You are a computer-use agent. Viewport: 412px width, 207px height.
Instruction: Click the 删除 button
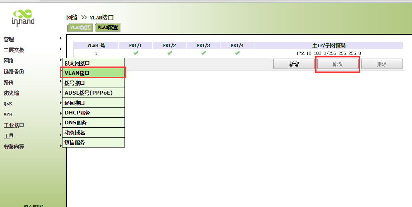coord(381,64)
